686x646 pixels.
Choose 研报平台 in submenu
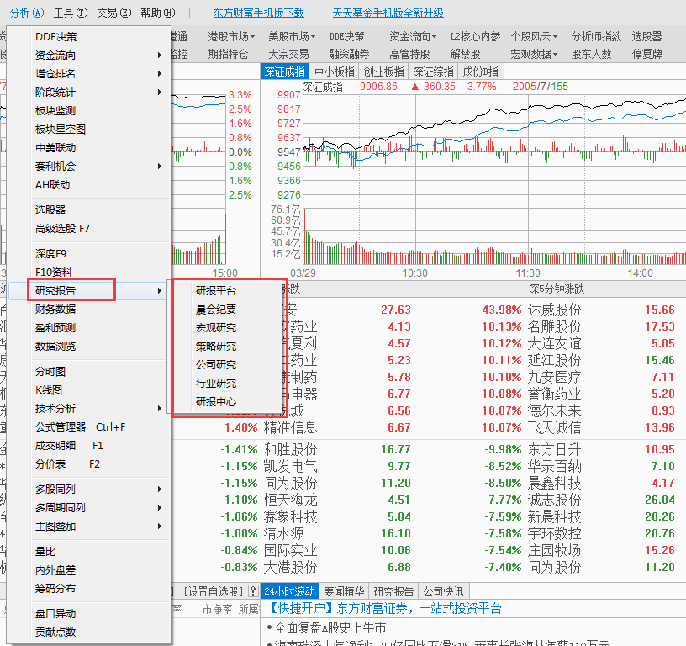click(216, 290)
